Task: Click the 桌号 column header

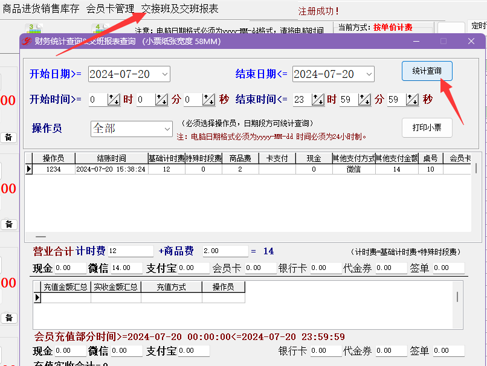Action: click(430, 158)
